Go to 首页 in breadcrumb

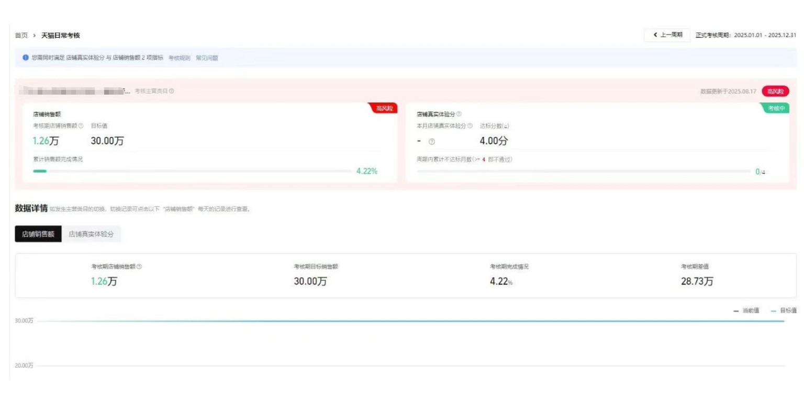coord(21,36)
